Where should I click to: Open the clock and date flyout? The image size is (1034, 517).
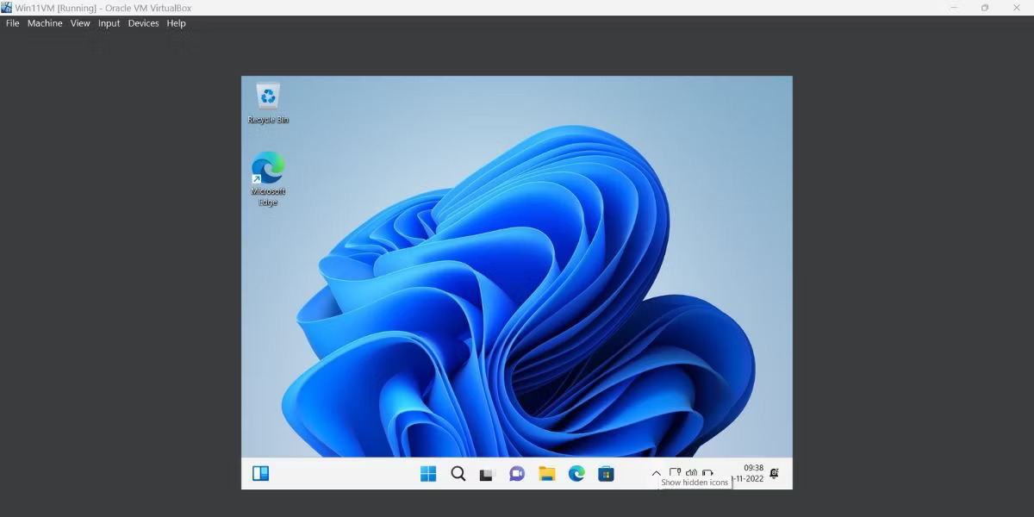coord(748,473)
